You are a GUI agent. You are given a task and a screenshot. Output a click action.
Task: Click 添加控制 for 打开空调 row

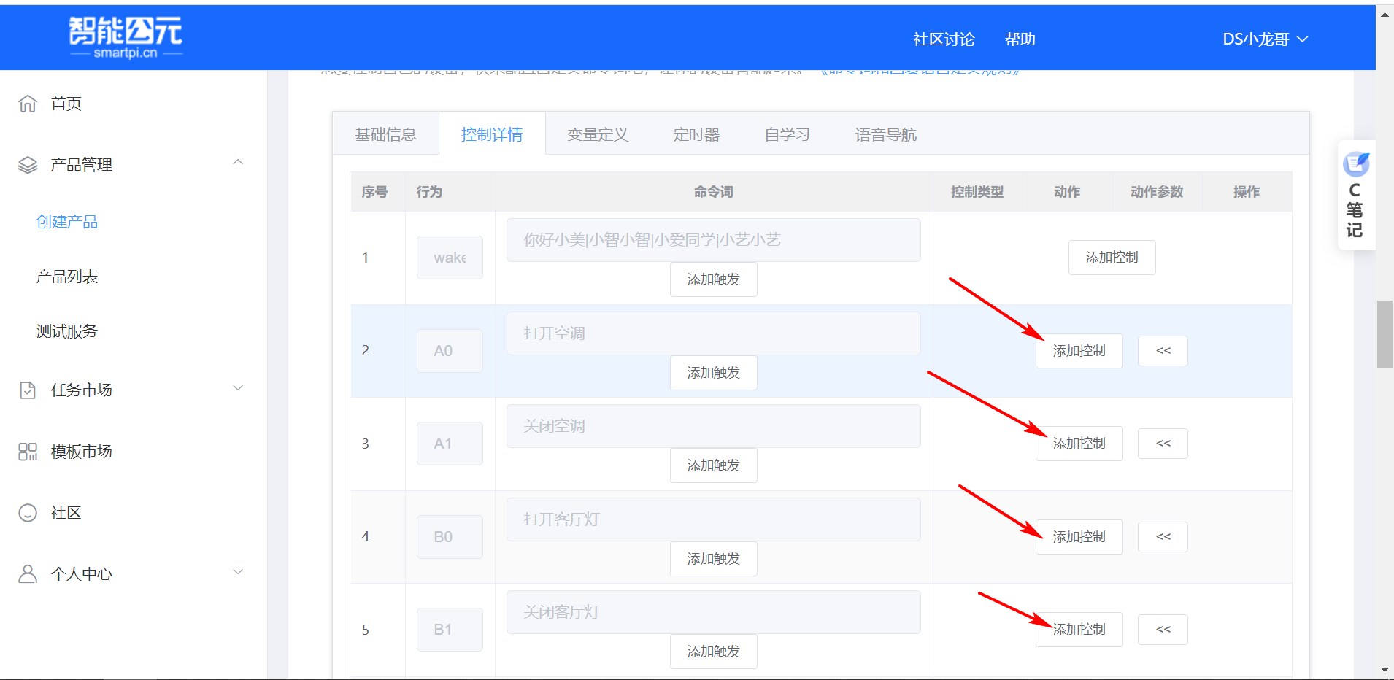pyautogui.click(x=1079, y=351)
